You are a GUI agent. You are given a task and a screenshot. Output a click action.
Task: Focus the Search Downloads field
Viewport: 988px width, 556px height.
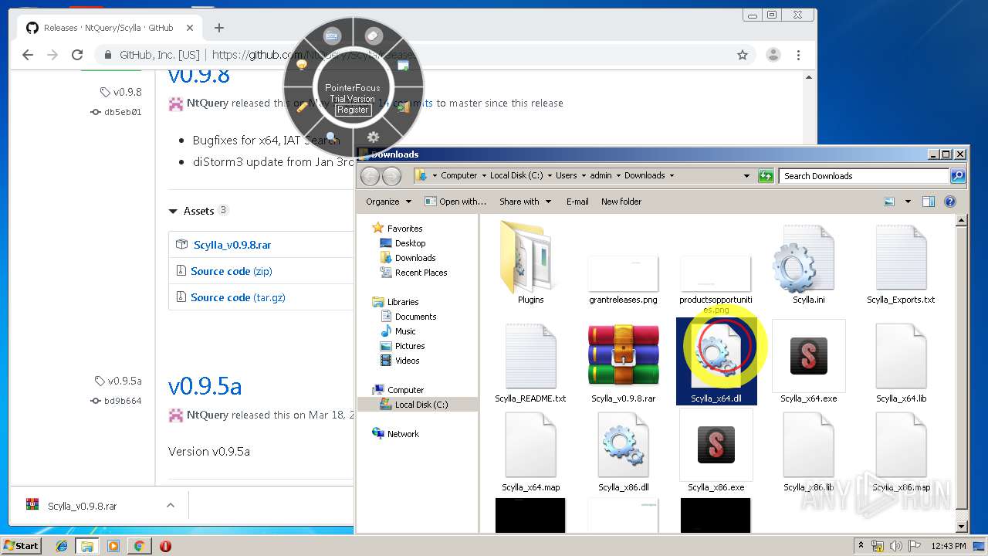pyautogui.click(x=864, y=176)
